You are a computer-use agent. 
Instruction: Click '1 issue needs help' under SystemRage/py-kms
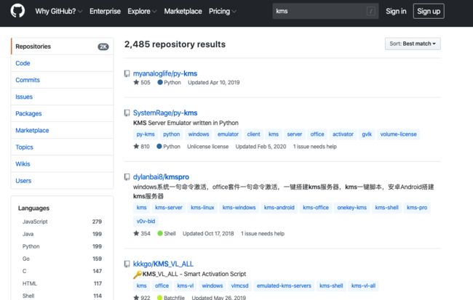pos(315,147)
